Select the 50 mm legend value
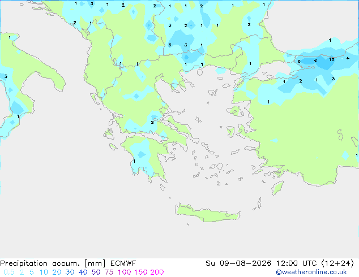The width and height of the screenshot is (359, 277). 96,272
